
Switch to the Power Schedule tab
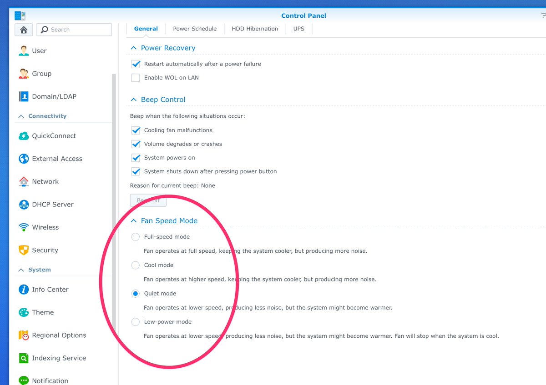(195, 29)
